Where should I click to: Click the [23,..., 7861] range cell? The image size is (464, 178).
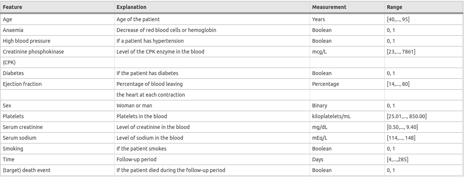tap(401, 52)
